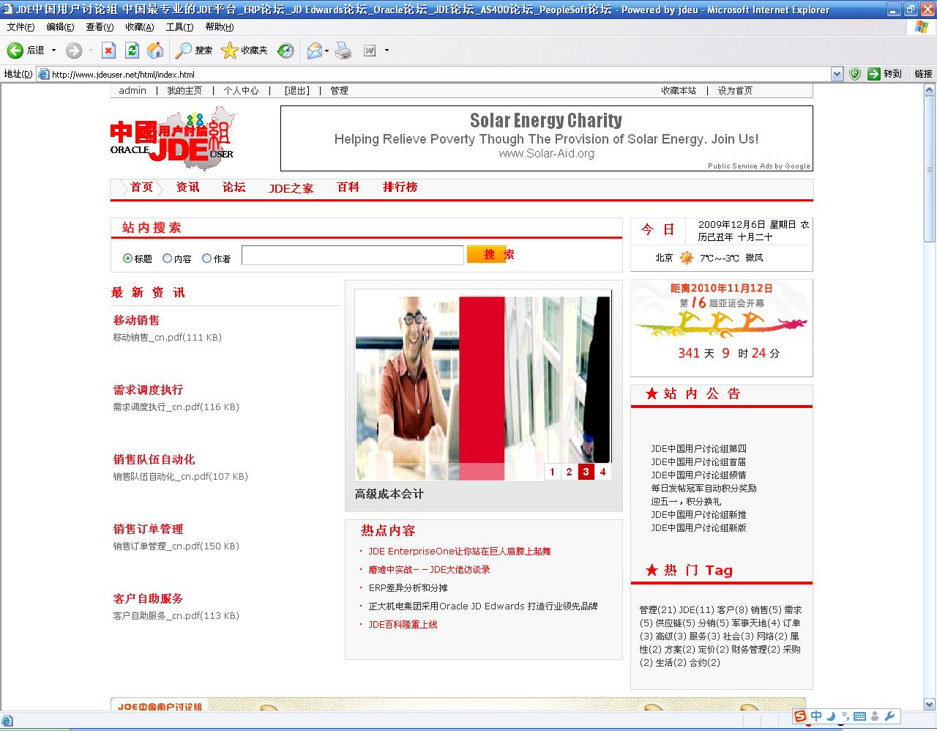Open the Back button history dropdown arrow
Screen dimensions: 937x731
[53, 51]
